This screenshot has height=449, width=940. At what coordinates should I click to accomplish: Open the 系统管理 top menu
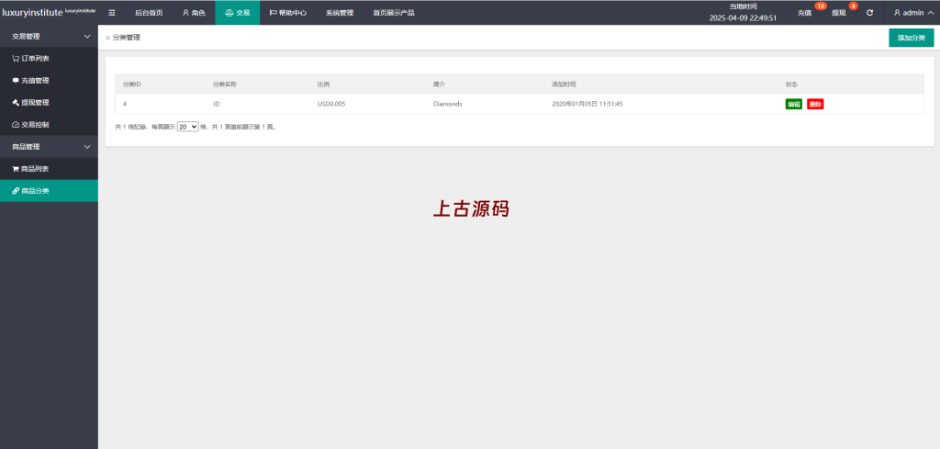pyautogui.click(x=340, y=13)
